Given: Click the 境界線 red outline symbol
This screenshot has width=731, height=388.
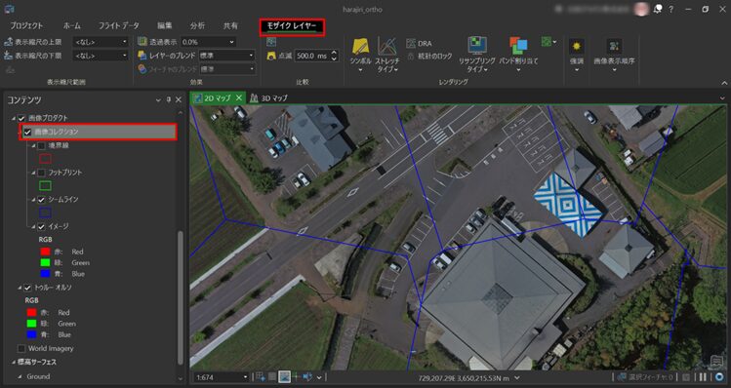Looking at the screenshot, I should (x=45, y=159).
